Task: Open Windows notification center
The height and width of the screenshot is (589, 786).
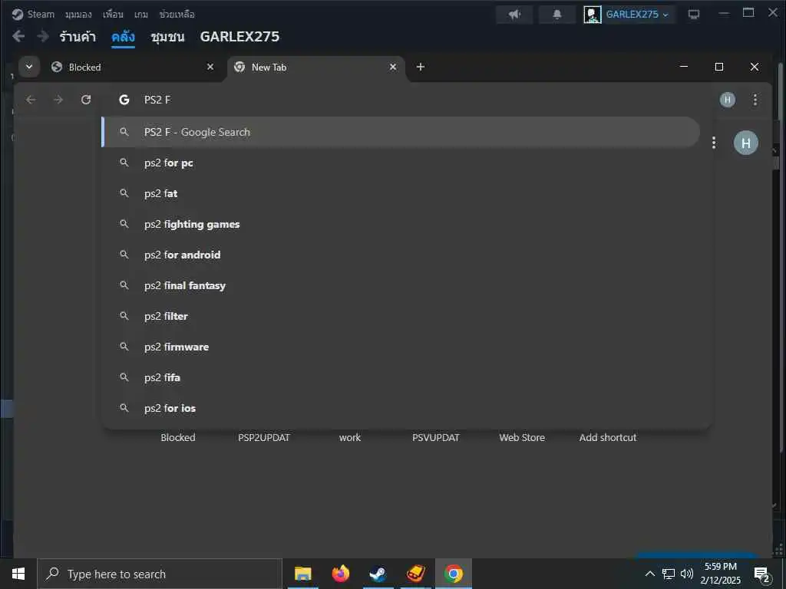Action: coord(762,574)
